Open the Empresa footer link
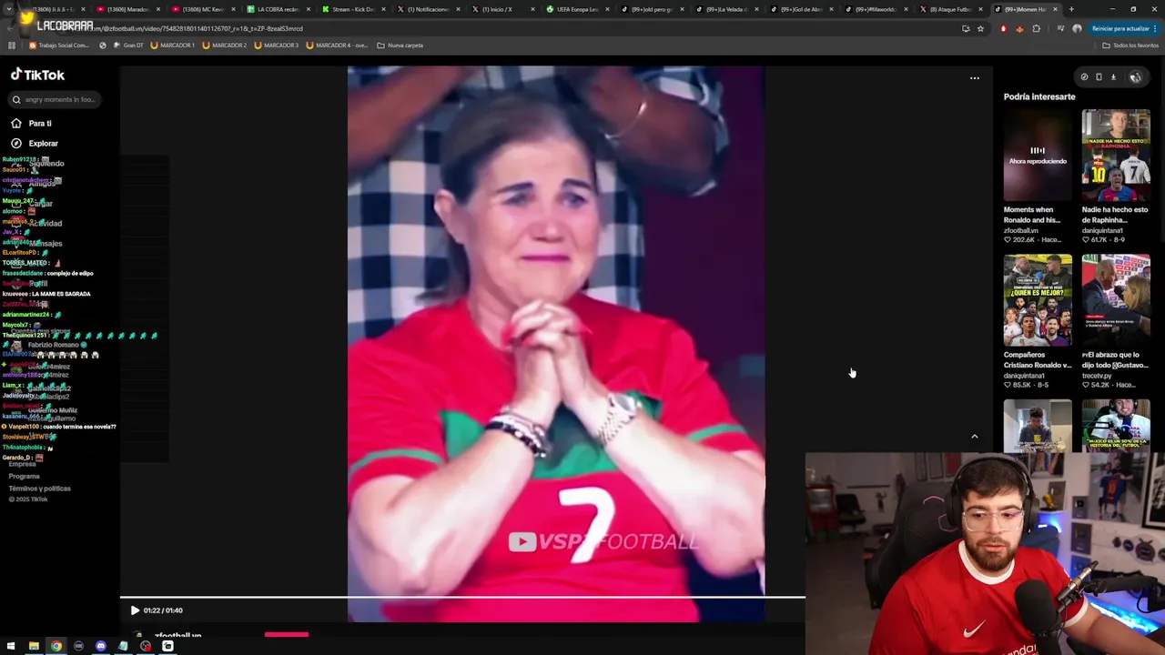Screen dimensions: 1165x655 pyautogui.click(x=22, y=464)
